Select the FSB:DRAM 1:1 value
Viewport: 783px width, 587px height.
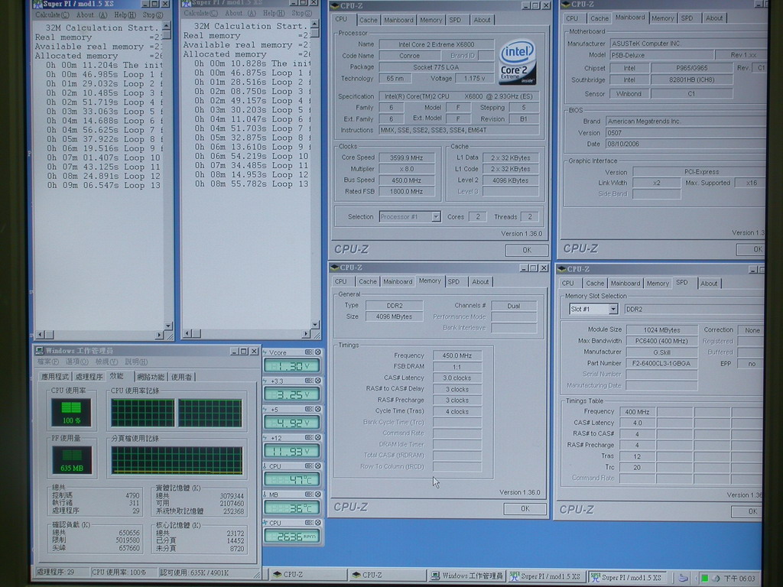[457, 366]
